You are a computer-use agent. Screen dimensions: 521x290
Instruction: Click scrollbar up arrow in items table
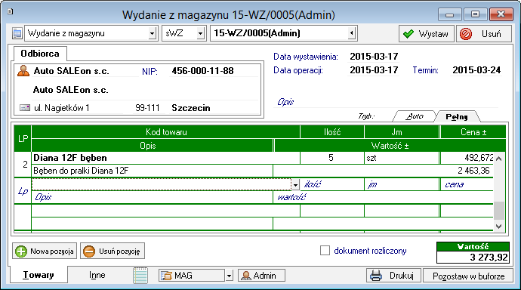coord(499,159)
